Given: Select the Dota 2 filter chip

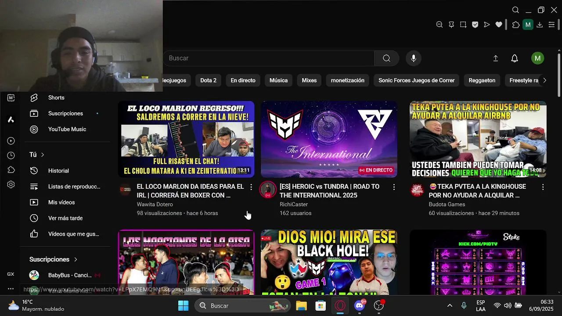Looking at the screenshot, I should 208,80.
